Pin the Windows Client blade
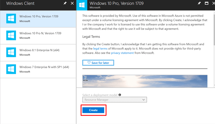The image size is (215, 124). point(64,3)
